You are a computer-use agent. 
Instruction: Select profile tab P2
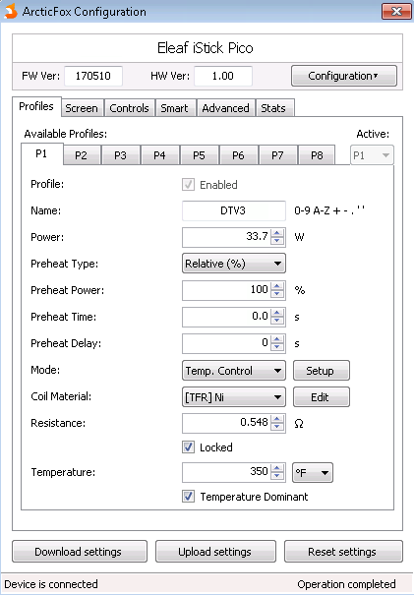(82, 155)
